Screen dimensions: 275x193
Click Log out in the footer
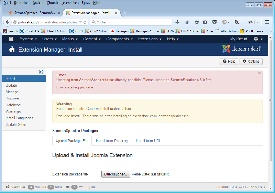pos(90,187)
